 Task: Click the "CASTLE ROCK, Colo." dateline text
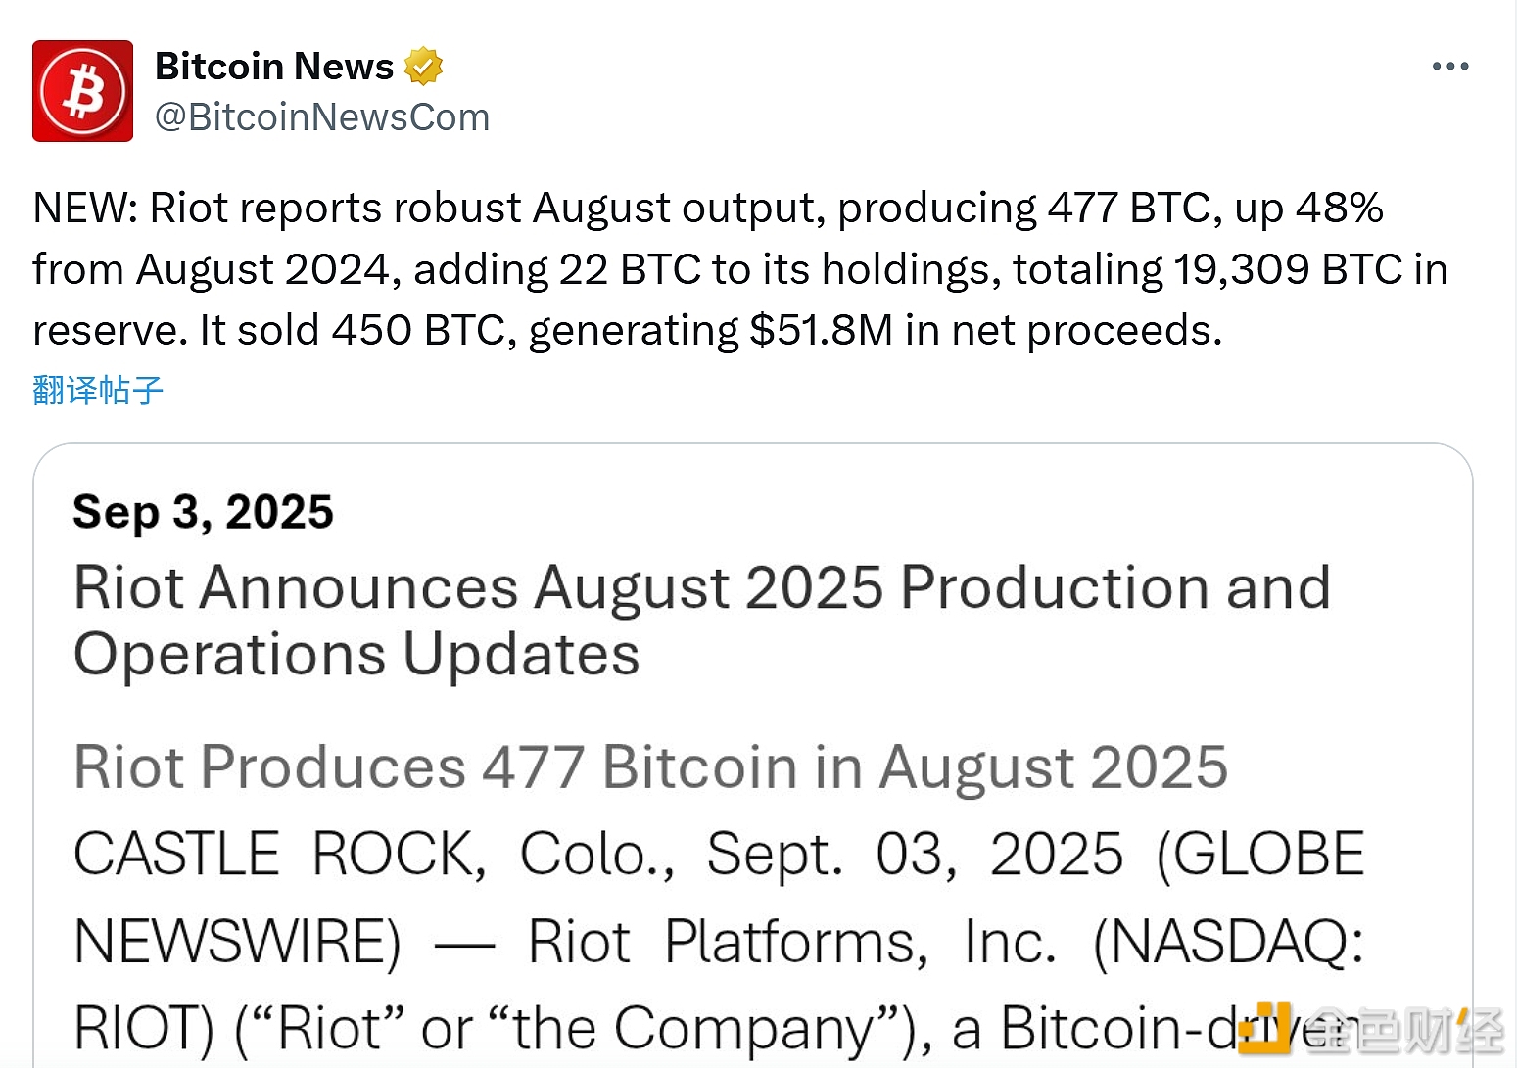(373, 854)
